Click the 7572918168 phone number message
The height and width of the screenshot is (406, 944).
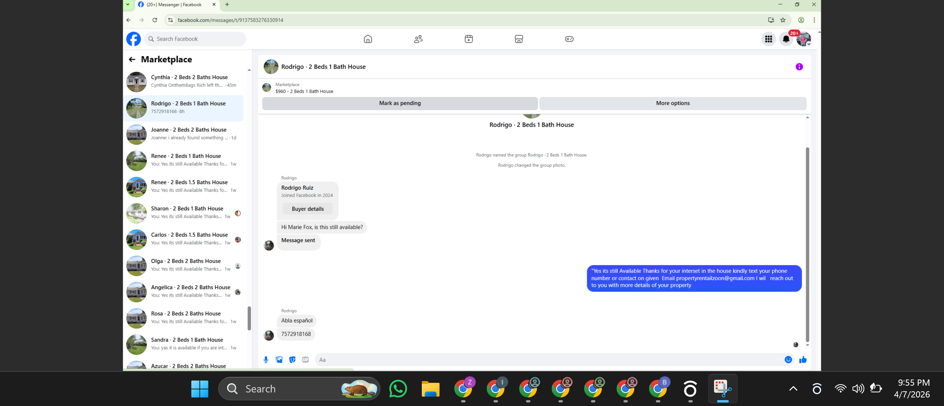296,334
